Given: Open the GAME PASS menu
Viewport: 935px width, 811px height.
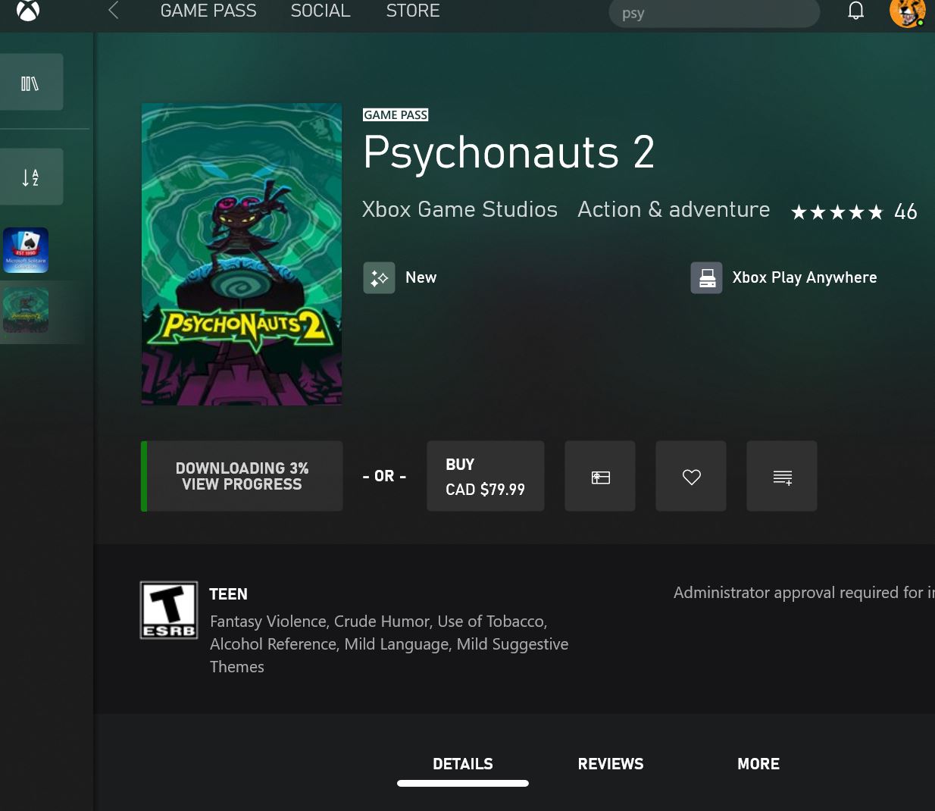Looking at the screenshot, I should click(x=208, y=11).
